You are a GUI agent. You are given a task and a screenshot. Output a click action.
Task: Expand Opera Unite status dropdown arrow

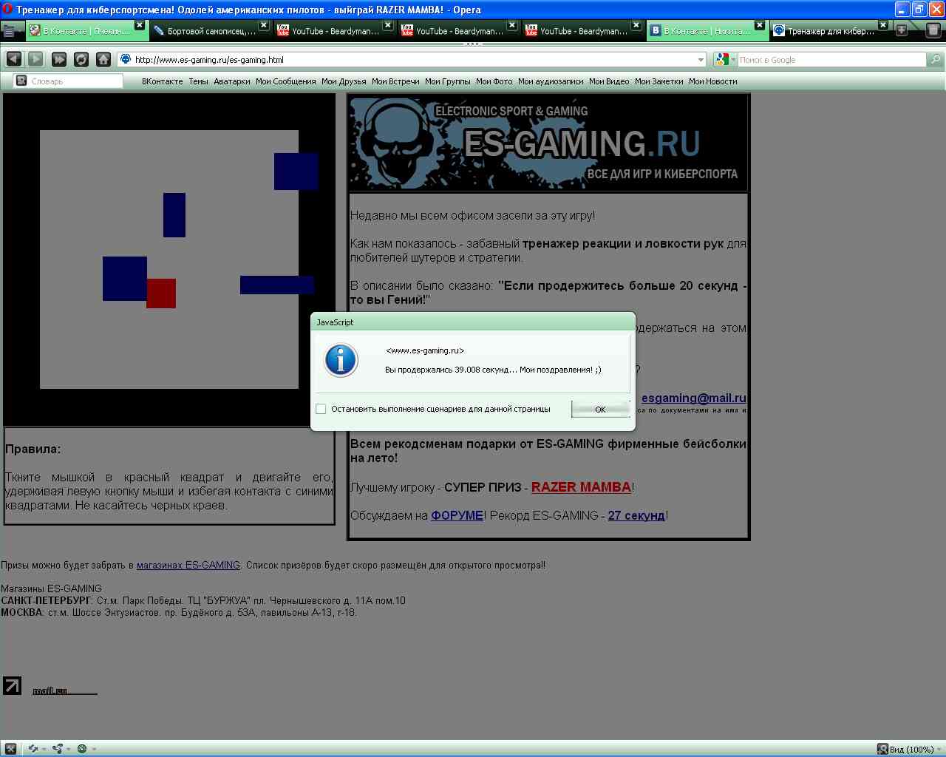click(68, 749)
